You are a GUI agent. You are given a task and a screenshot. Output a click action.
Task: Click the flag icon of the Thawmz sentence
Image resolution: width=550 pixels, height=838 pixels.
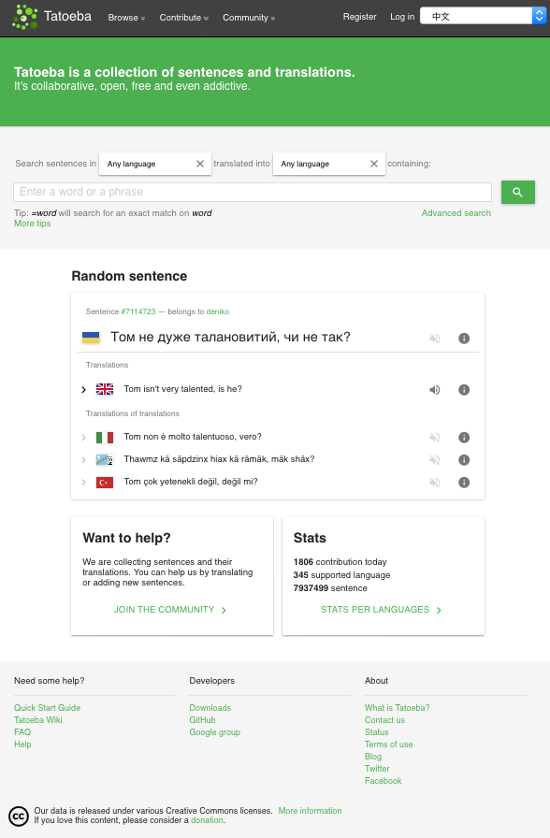[x=105, y=459]
